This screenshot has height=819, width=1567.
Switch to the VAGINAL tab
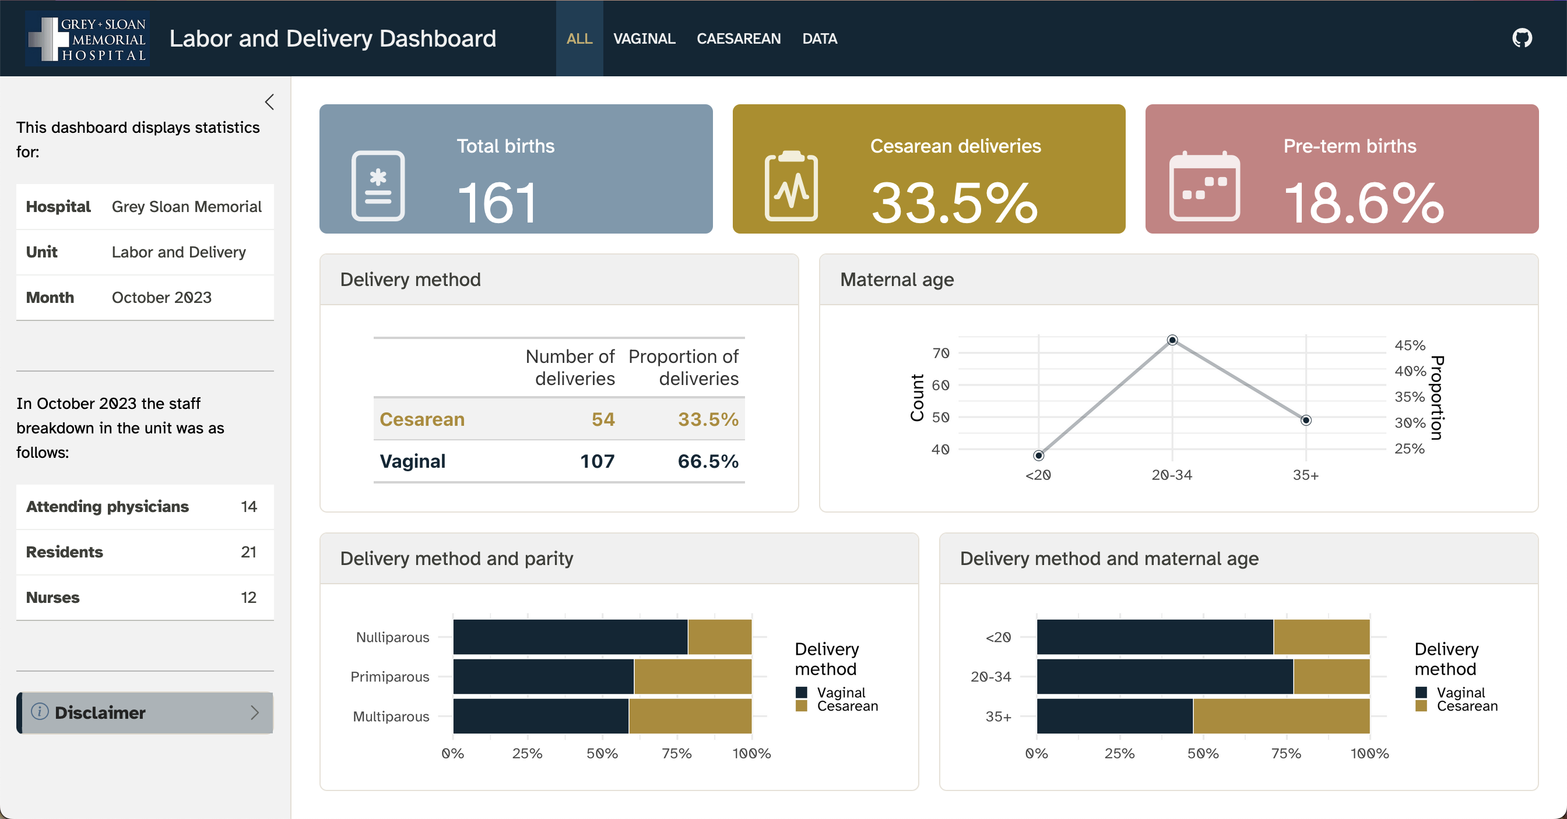pyautogui.click(x=645, y=38)
